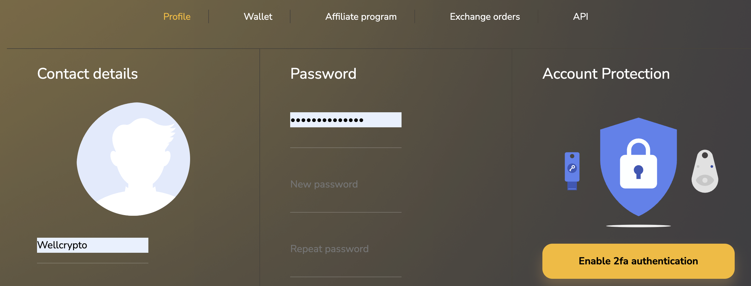Go to the Exchange orders tab
The width and height of the screenshot is (751, 286).
[485, 17]
